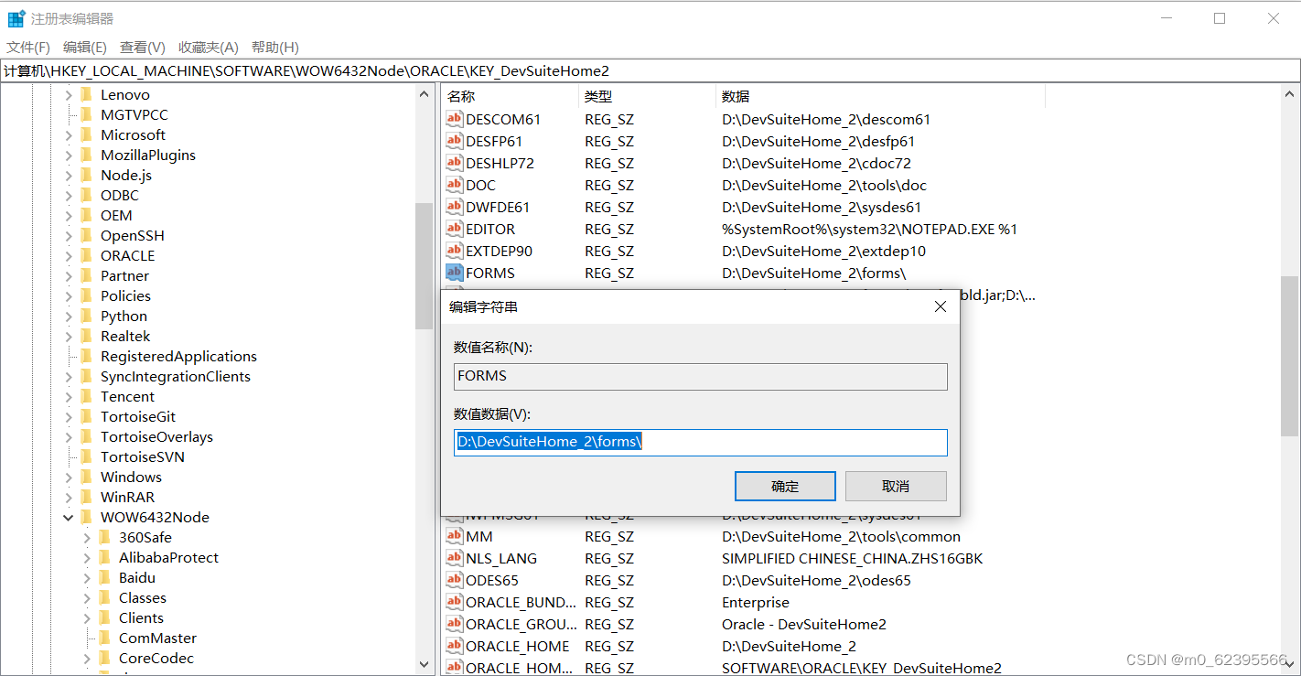Expand the Policies tree node

[x=69, y=295]
